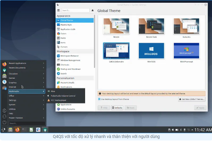Launch PulseAudio Volume Control
Screen dimensions: 212x141
[x=66, y=96]
